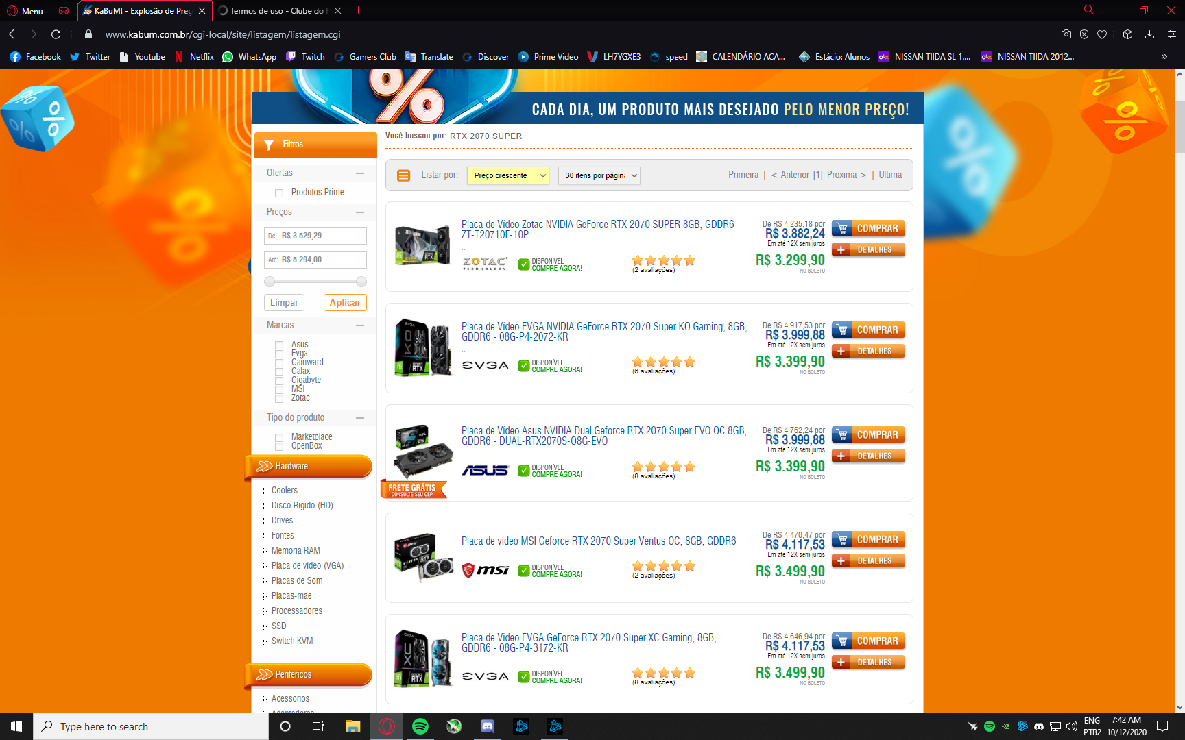Open the SSD category
The width and height of the screenshot is (1185, 740).
tap(278, 626)
